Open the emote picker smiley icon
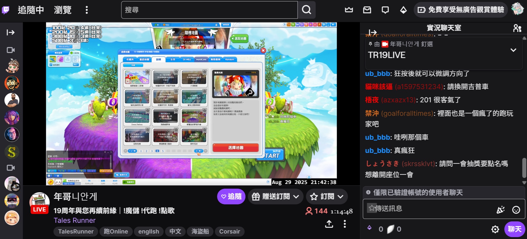 (x=516, y=210)
